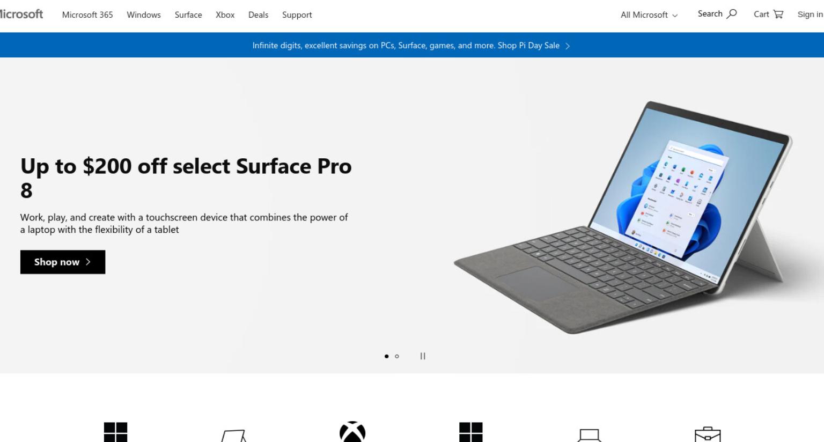Click the second Windows logo tile icon
This screenshot has height=442, width=824.
(471, 432)
